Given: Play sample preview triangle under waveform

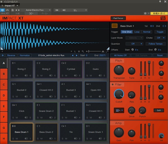Looking at the screenshot, I should tap(71, 51).
